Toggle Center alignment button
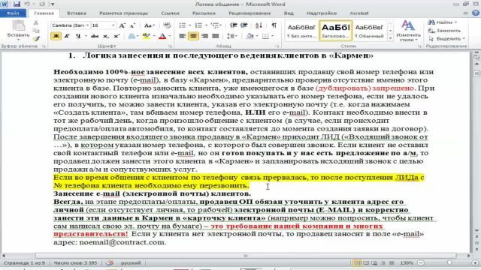Viewport: 481px width, 270px height. coord(193,36)
